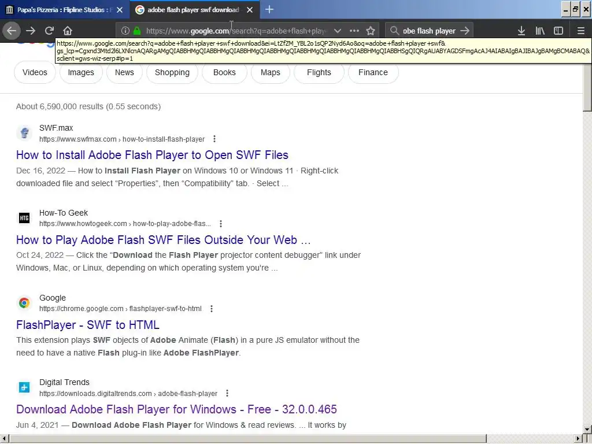
Task: Click the 'Oct 24, 2022' snippet text
Action: [40, 255]
